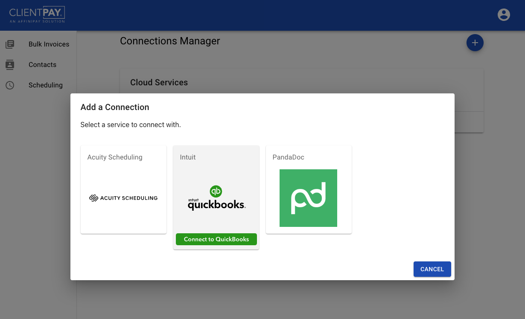Click the Connect to QuickBooks button
Viewport: 525px width, 319px height.
[216, 239]
